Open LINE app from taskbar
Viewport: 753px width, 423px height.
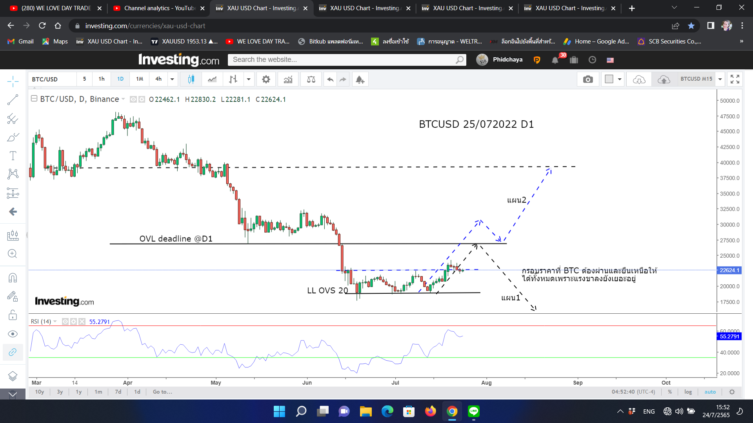pyautogui.click(x=474, y=411)
